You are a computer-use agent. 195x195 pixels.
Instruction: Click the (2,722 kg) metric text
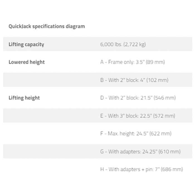point(135,44)
